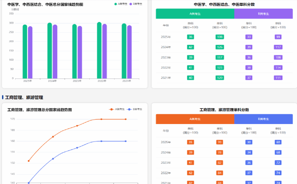Click the purple 99 score badge
Image resolution: width=297 pixels, height=184 pixels.
click(x=278, y=37)
